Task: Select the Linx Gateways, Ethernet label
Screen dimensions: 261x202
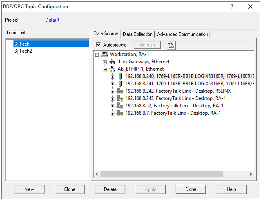Action: tap(144, 62)
